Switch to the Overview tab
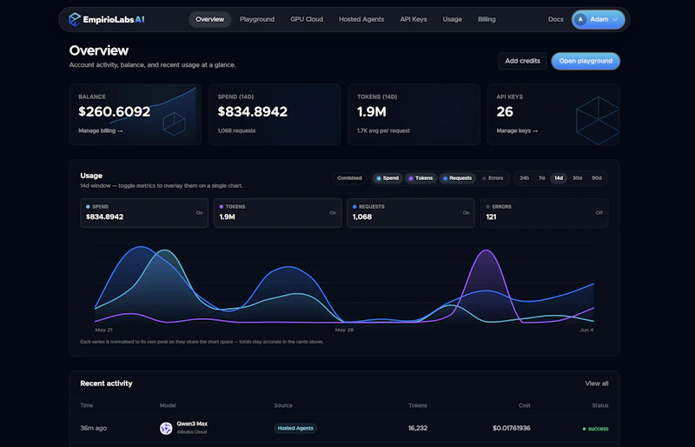This screenshot has height=447, width=695. [x=209, y=19]
